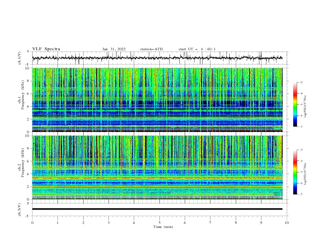Click the time axis tick label '2'
This screenshot has height=250, width=323.
(83, 223)
